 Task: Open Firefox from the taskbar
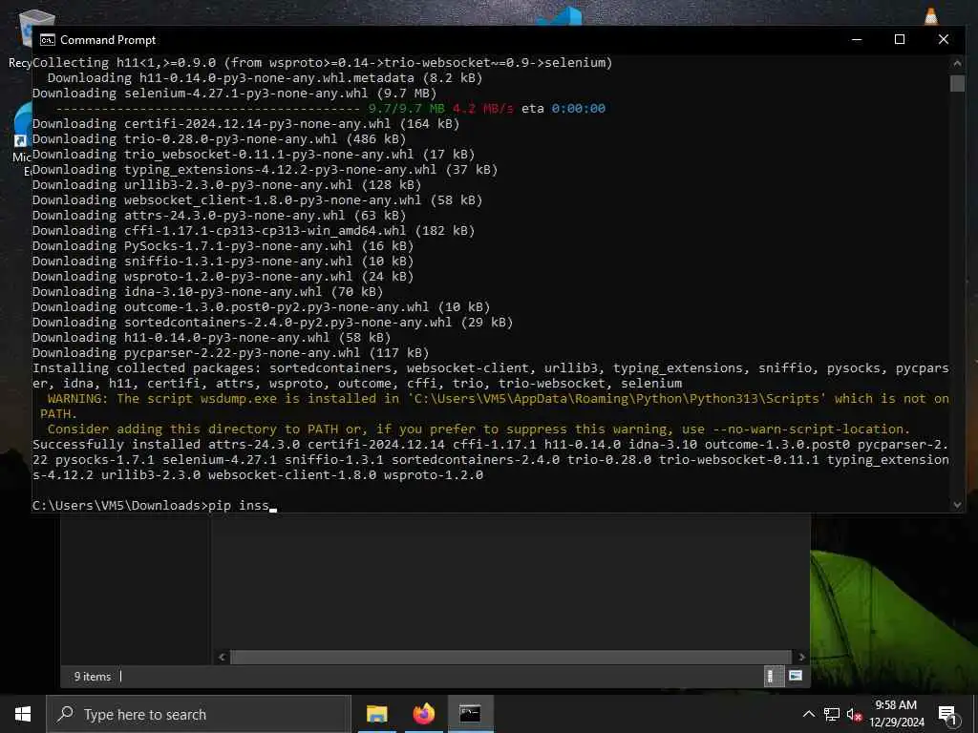point(423,714)
